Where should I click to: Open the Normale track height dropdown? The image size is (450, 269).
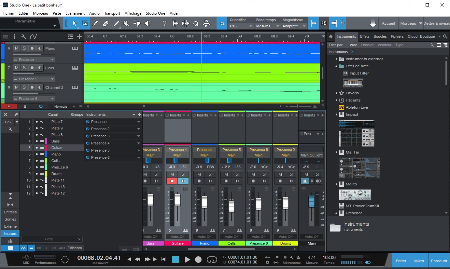point(64,106)
